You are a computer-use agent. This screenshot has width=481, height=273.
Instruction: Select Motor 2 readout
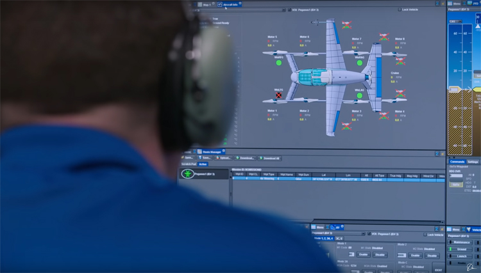click(304, 115)
